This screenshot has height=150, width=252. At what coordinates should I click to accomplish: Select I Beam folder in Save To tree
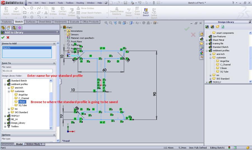click(22, 102)
